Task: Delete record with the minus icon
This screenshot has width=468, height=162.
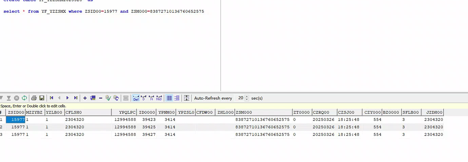Action: [x=101, y=98]
